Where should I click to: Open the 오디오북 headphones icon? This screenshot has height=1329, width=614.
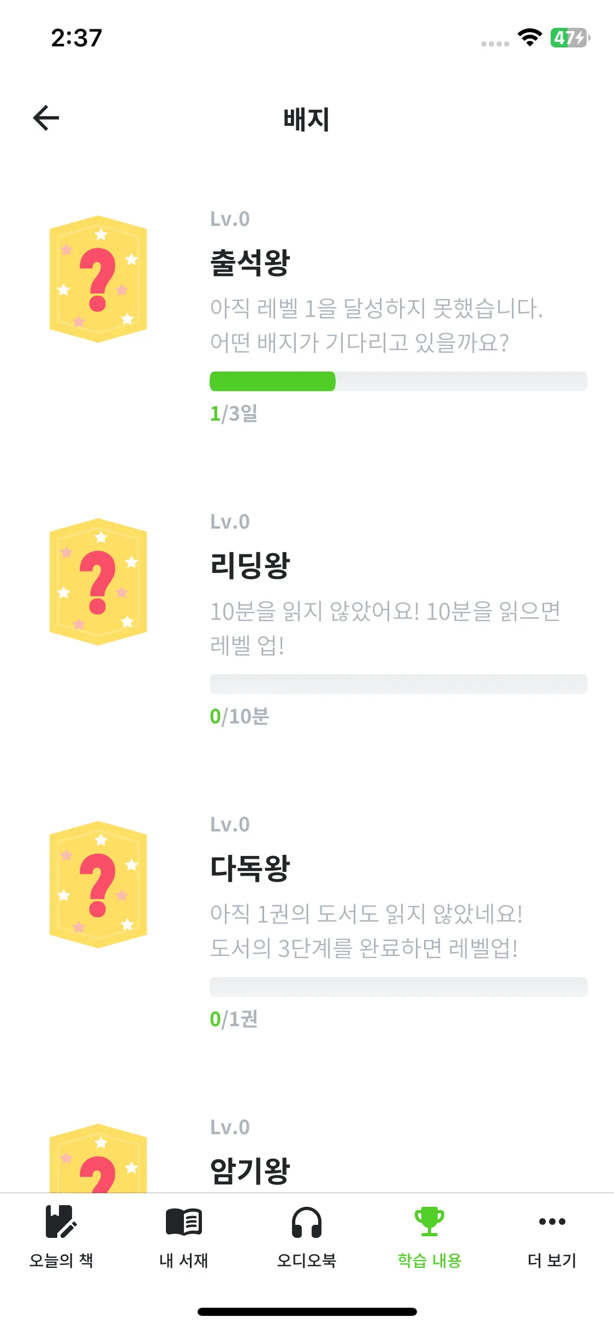[x=307, y=1221]
